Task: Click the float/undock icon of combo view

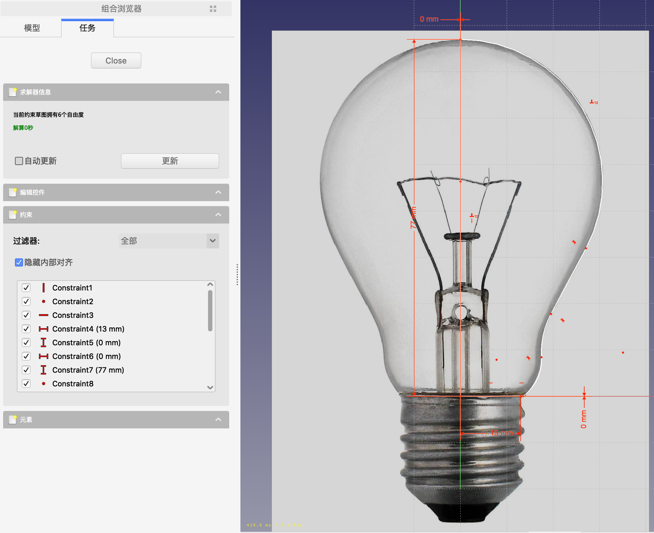Action: 213,9
